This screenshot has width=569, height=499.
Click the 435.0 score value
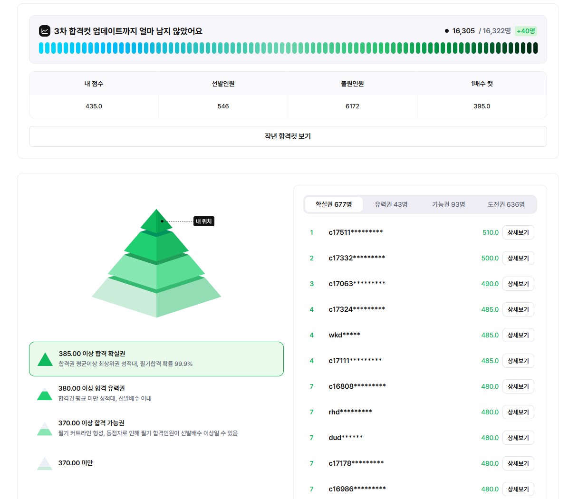(94, 106)
